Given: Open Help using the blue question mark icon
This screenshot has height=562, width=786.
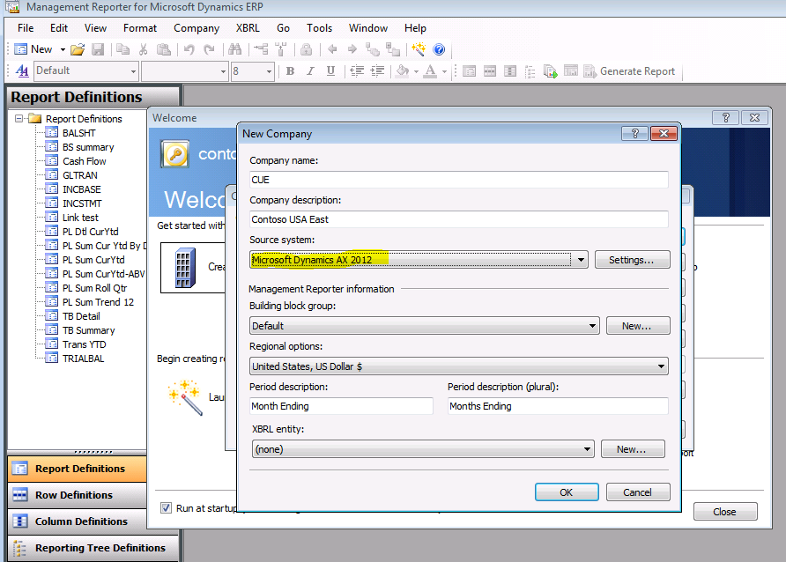Looking at the screenshot, I should click(x=438, y=49).
